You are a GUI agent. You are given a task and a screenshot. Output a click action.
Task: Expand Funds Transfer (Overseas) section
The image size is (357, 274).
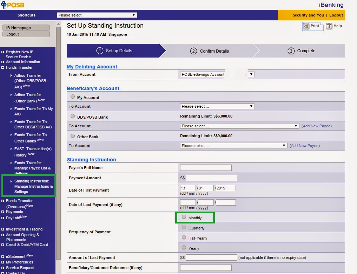click(3, 201)
